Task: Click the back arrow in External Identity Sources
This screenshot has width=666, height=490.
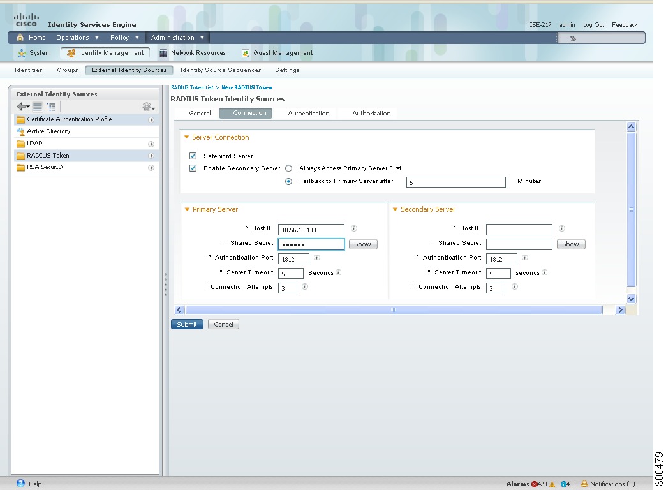Action: pyautogui.click(x=23, y=107)
